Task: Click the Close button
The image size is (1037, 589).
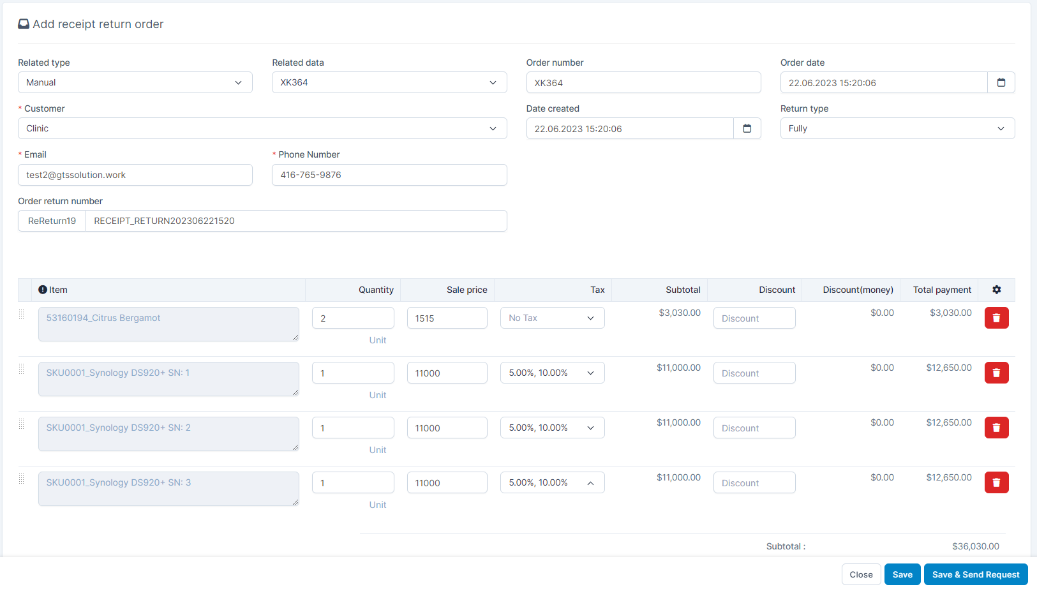Action: point(861,574)
